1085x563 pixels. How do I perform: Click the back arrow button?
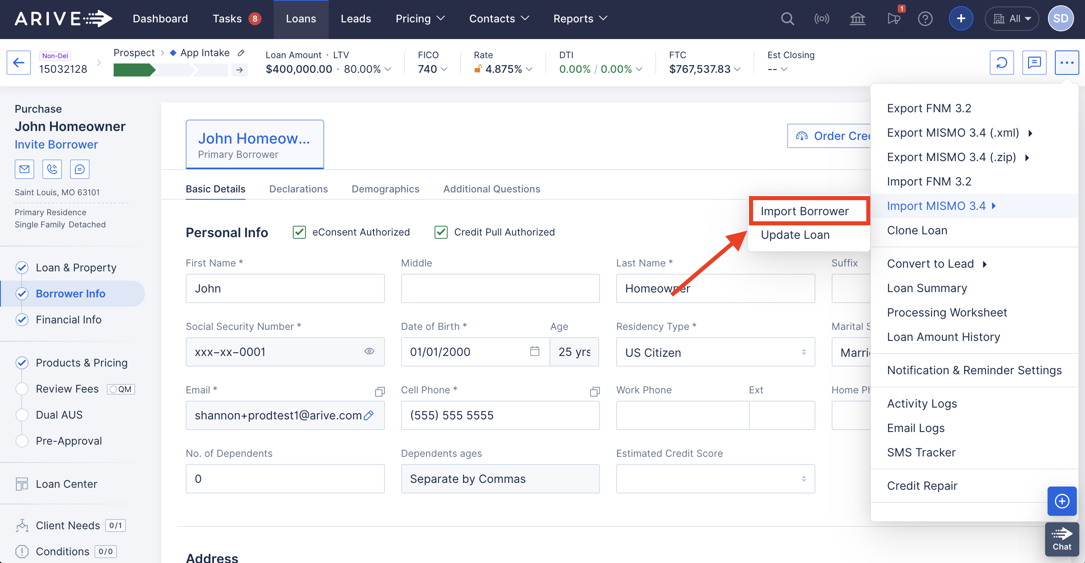[19, 63]
